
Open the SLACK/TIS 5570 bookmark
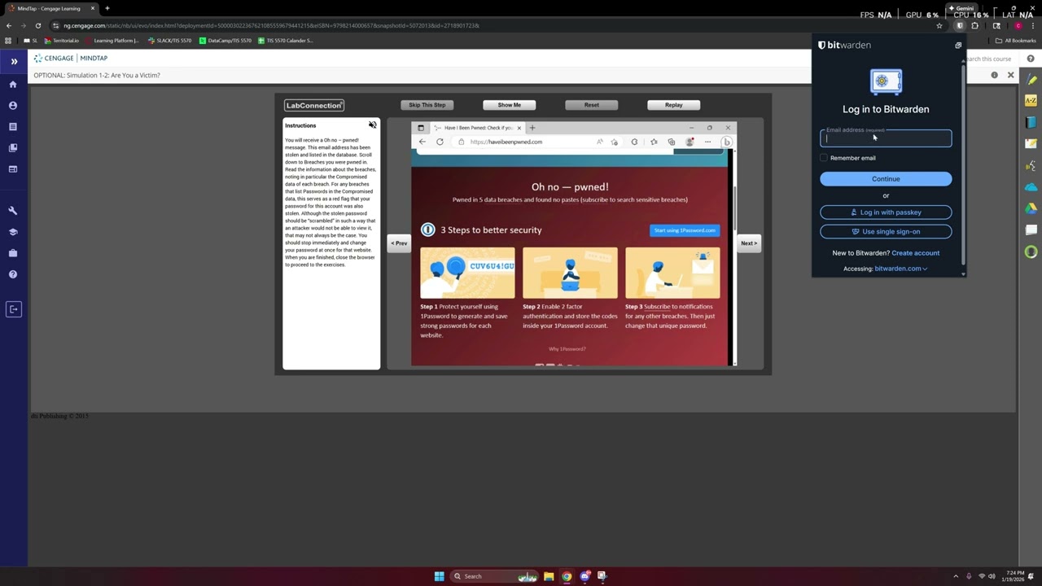[x=170, y=41]
